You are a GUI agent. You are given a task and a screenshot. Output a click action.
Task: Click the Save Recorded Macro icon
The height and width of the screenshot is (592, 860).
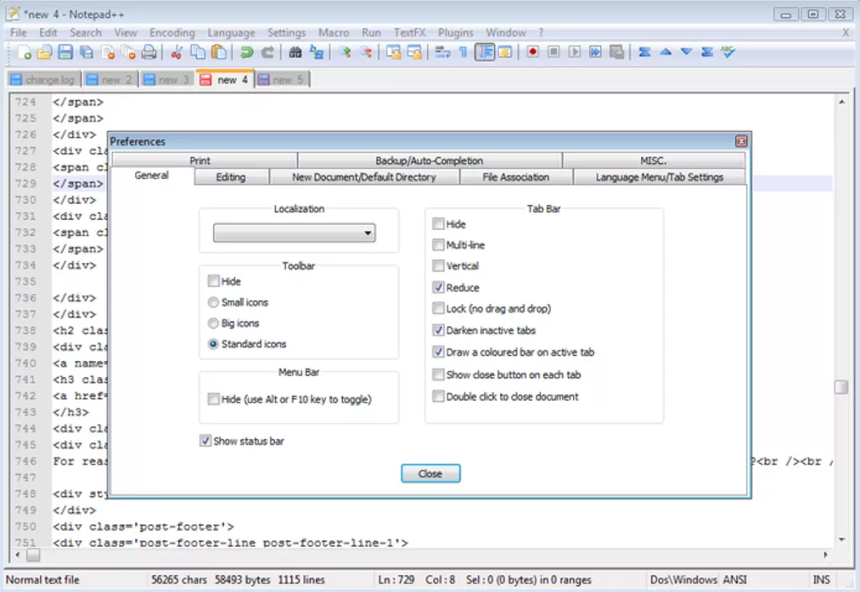coord(616,52)
